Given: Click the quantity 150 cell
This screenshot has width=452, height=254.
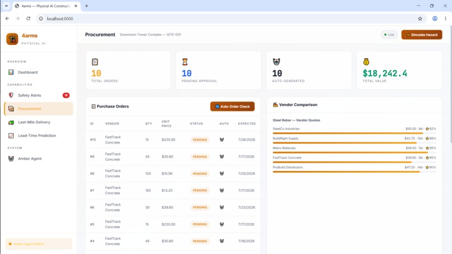Looking at the screenshot, I should pos(148,190).
